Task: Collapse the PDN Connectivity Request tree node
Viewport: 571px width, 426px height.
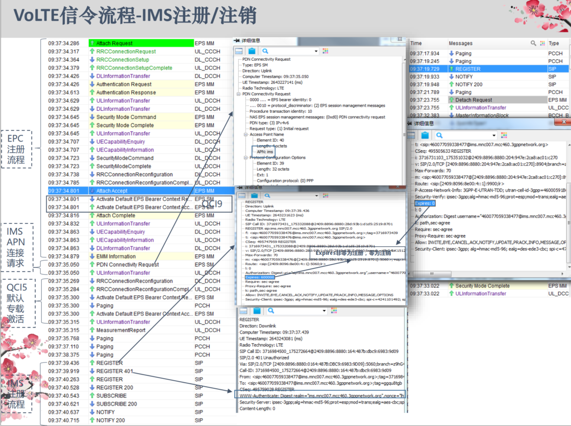Action: (x=238, y=94)
